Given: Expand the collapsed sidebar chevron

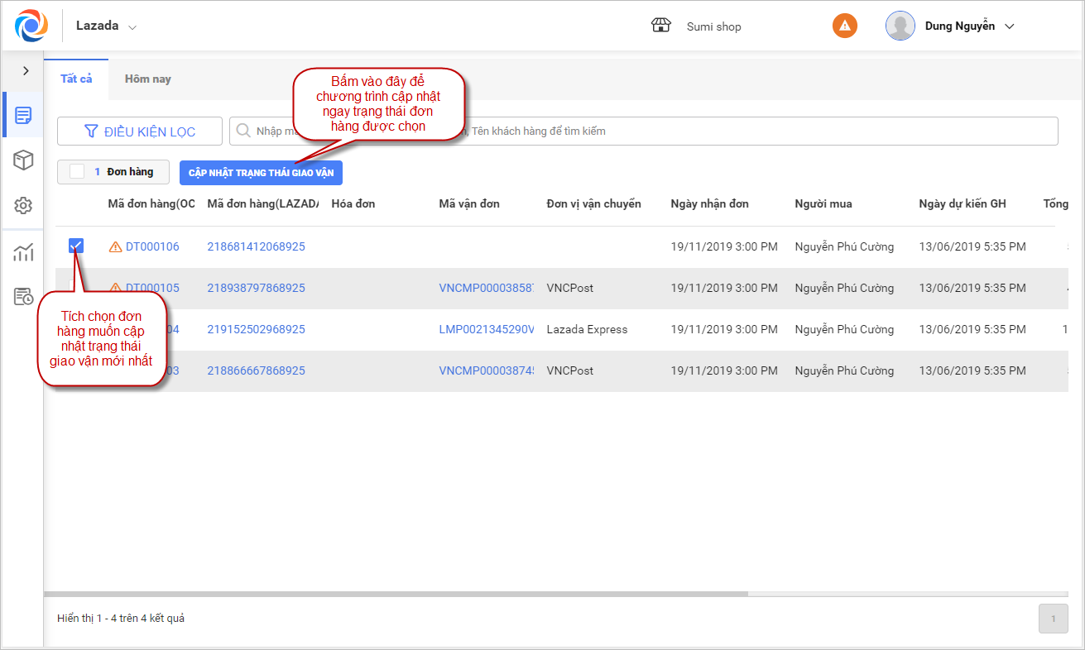Looking at the screenshot, I should click(26, 71).
